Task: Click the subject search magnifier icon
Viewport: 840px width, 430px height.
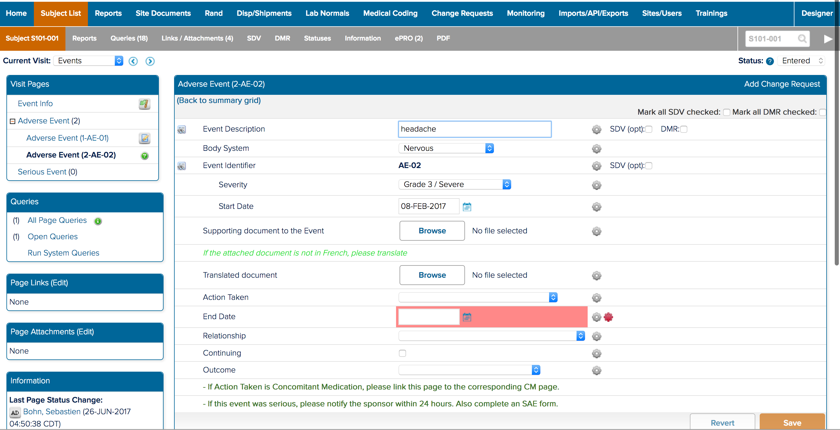Action: pos(802,39)
